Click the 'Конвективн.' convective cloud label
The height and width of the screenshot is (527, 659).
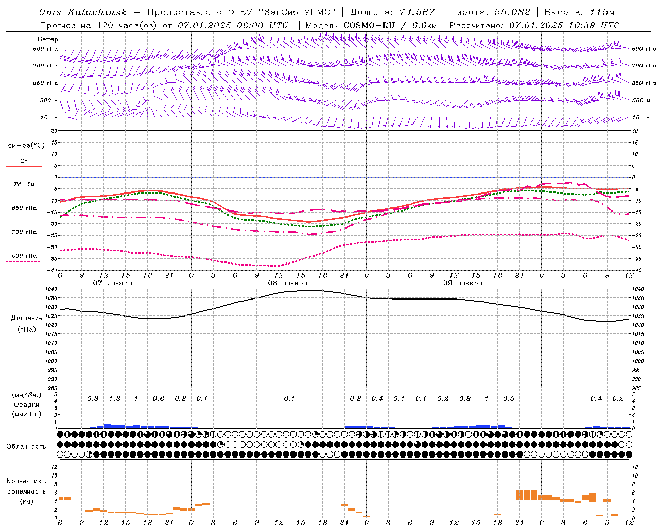(27, 481)
